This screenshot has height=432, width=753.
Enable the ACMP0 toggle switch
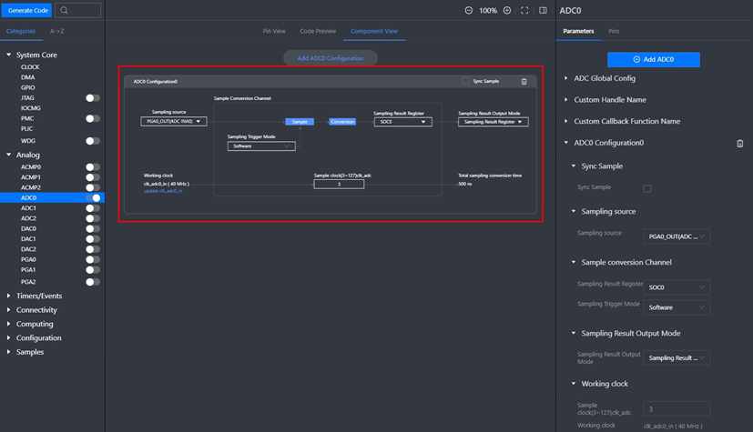click(92, 167)
